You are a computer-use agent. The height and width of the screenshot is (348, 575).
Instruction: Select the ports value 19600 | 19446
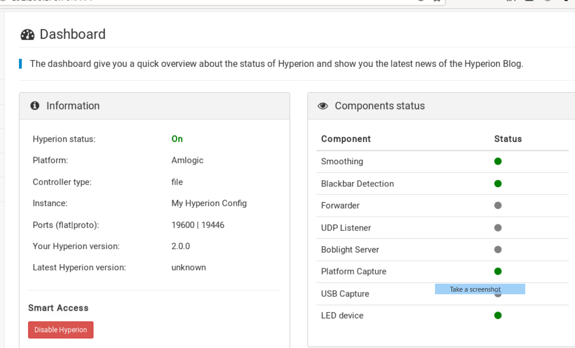[198, 225]
